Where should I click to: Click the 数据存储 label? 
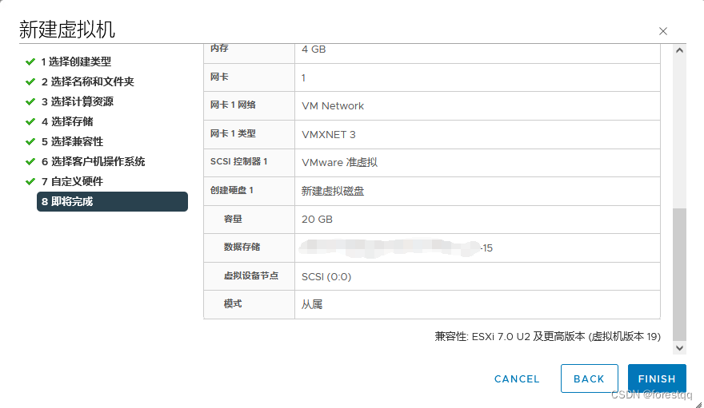(x=242, y=247)
